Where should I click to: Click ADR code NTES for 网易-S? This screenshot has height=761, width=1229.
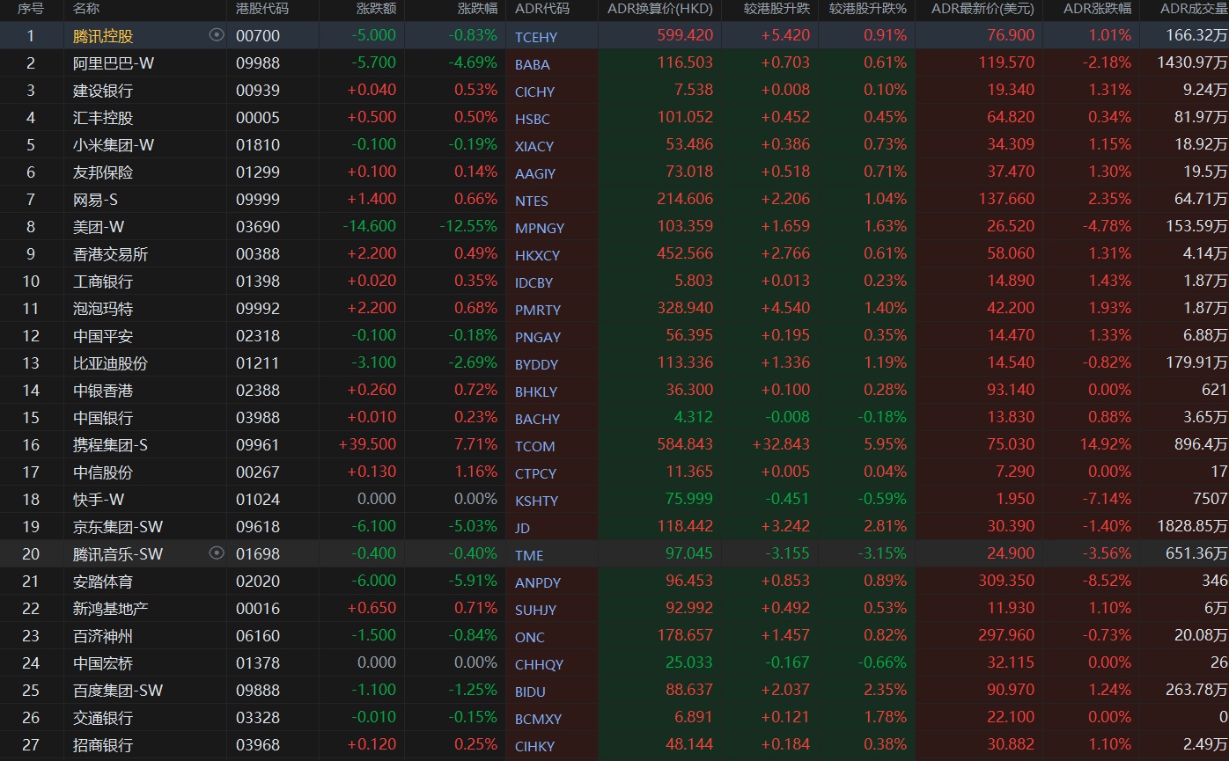[x=532, y=201]
